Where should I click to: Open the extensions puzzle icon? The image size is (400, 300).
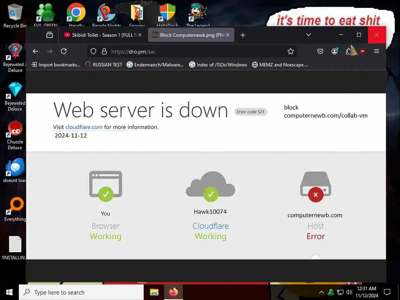[x=349, y=51]
